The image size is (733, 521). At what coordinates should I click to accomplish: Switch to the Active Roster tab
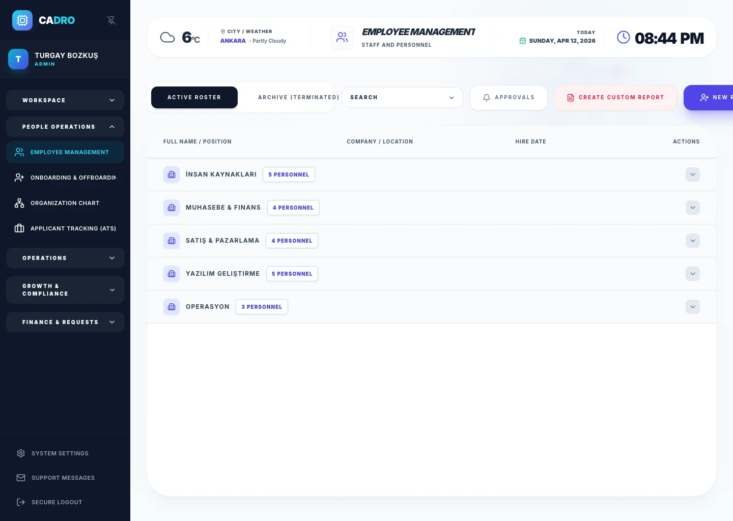click(x=194, y=97)
